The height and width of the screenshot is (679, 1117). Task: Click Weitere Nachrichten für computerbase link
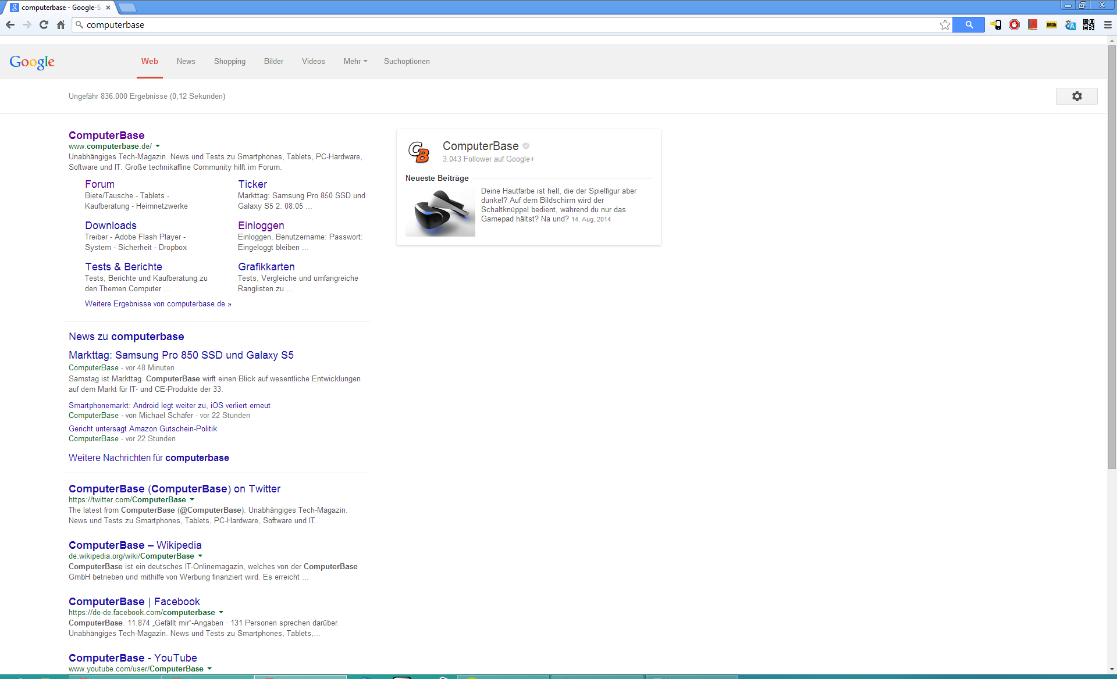pos(148,458)
